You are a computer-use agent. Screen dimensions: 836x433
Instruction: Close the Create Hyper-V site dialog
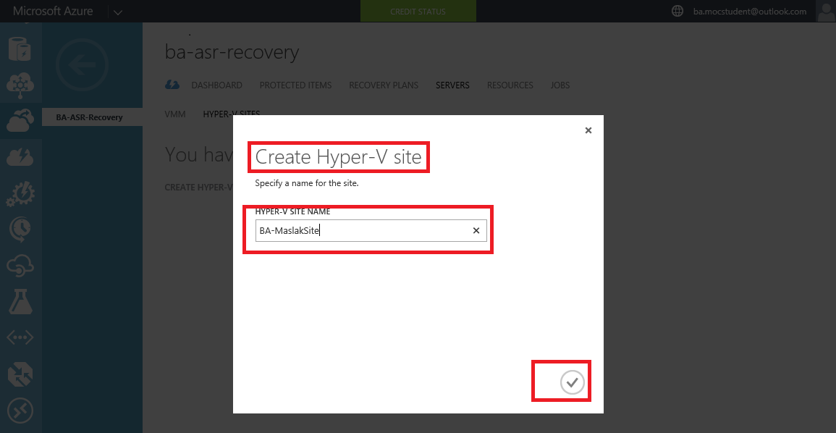click(588, 130)
